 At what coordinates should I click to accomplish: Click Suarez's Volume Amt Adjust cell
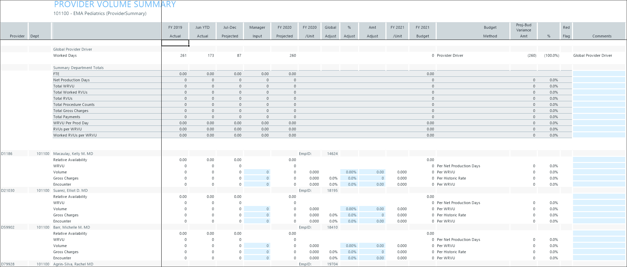[x=372, y=209]
